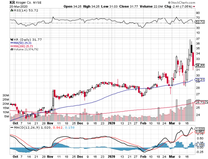Click the 20-Mar-2020 date
This screenshot has height=159, width=208.
[x=18, y=7]
